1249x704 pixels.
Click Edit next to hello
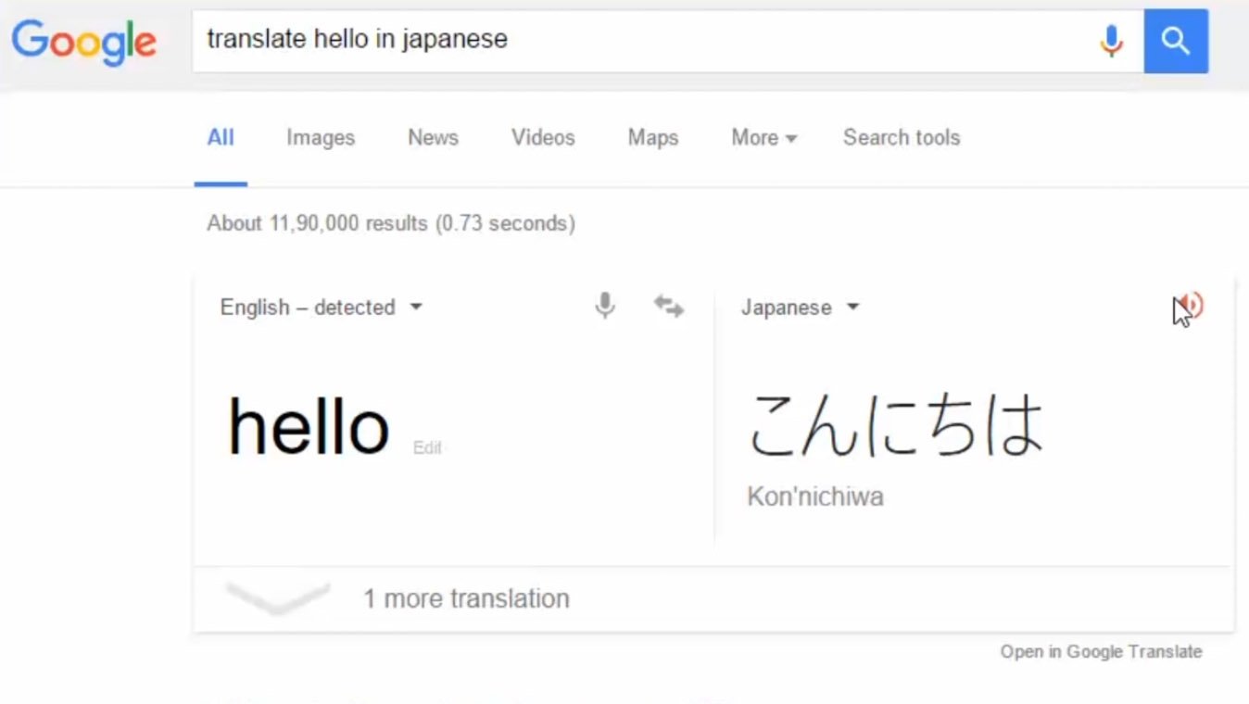427,448
